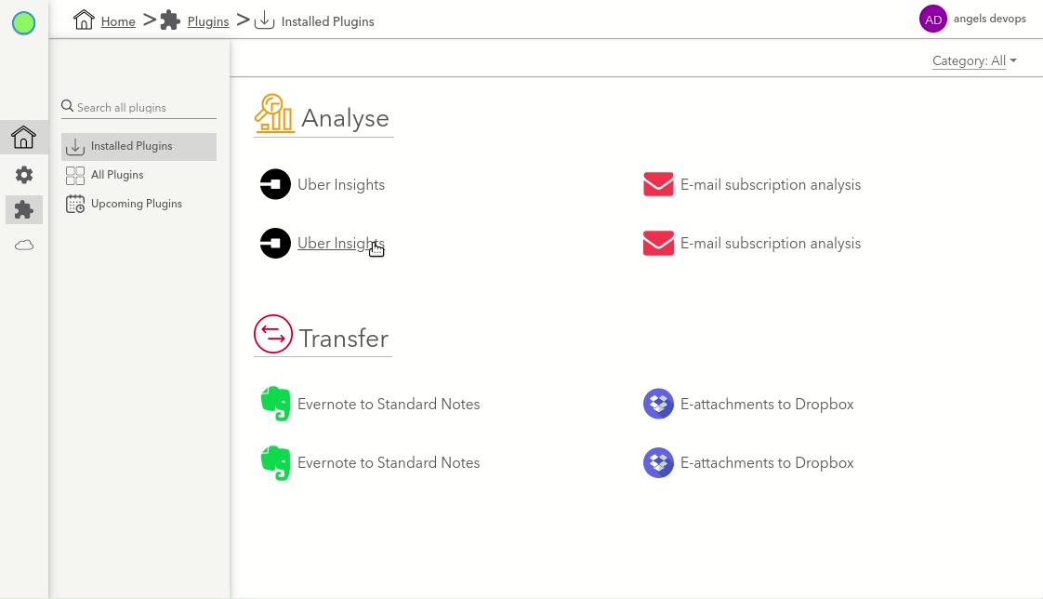Click the Analyse section chart icon
The image size is (1043, 599).
[274, 114]
